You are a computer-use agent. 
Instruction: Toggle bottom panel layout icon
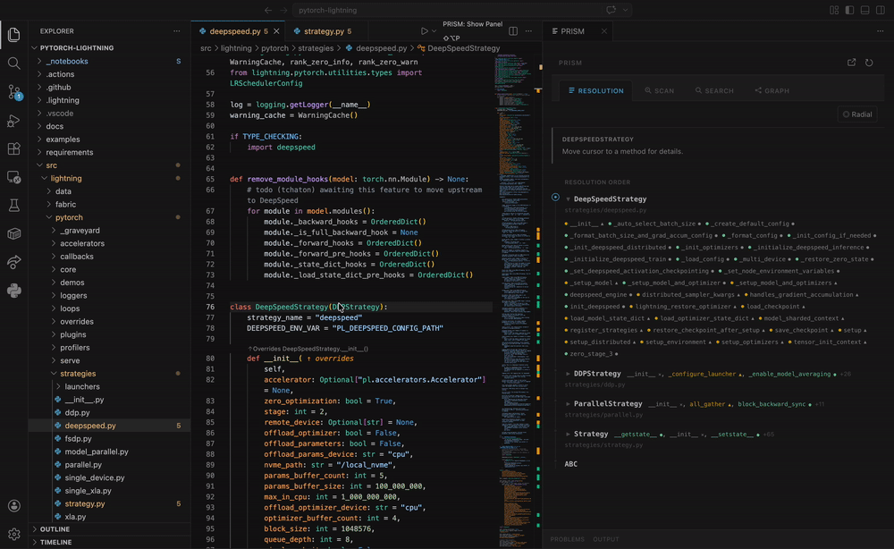(864, 10)
